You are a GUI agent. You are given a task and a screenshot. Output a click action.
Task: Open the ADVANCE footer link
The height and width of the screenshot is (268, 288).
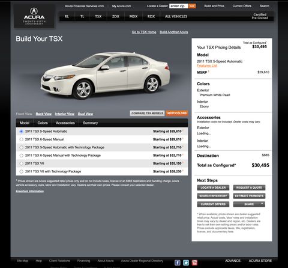coord(233,261)
